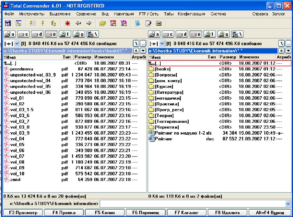
Task: Open network neighborhood in the right panel
Action: 237,34
